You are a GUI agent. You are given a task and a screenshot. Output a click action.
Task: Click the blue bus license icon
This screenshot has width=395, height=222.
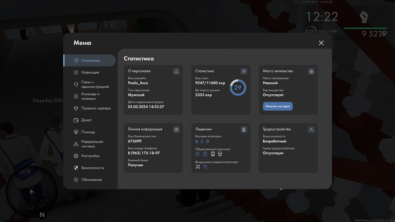[205, 154]
